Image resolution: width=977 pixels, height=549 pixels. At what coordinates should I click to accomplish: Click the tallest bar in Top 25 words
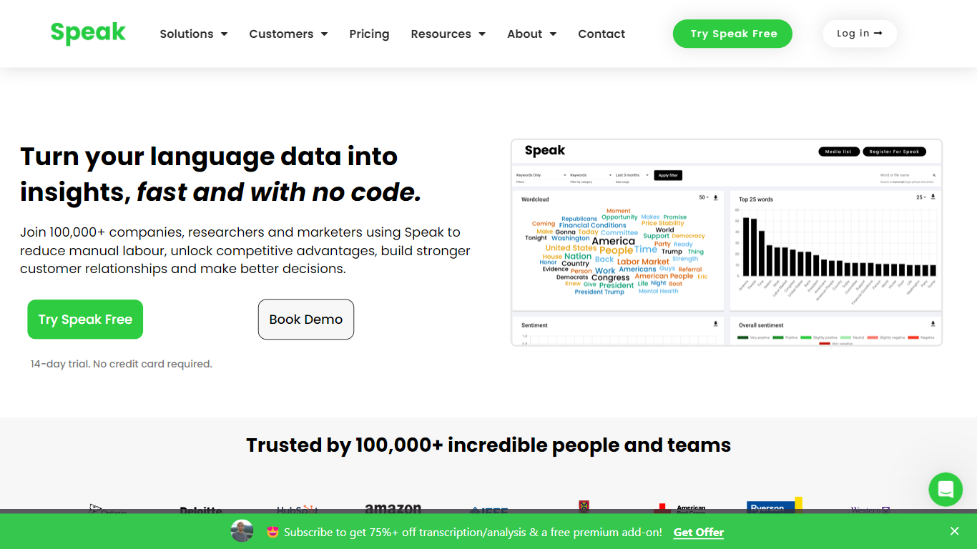(745, 247)
